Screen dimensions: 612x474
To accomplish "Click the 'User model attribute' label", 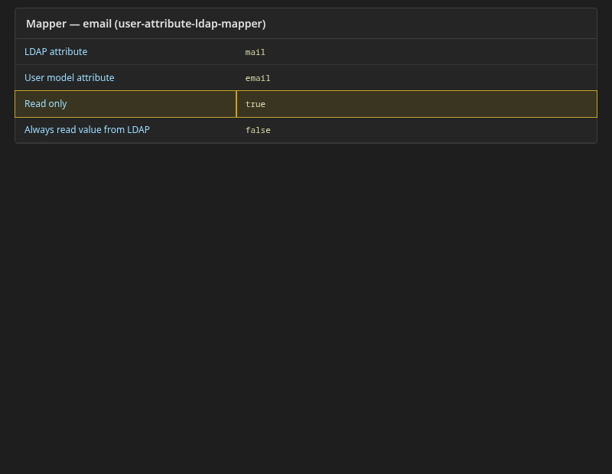I will tap(70, 78).
